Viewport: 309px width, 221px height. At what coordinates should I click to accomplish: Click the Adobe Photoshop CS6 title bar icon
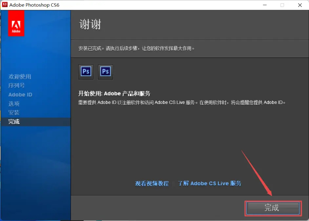tap(5, 5)
